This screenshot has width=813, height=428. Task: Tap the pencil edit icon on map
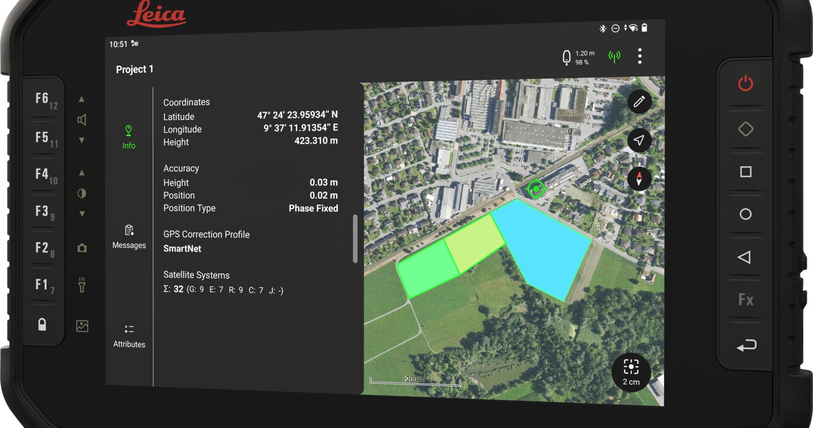(639, 102)
